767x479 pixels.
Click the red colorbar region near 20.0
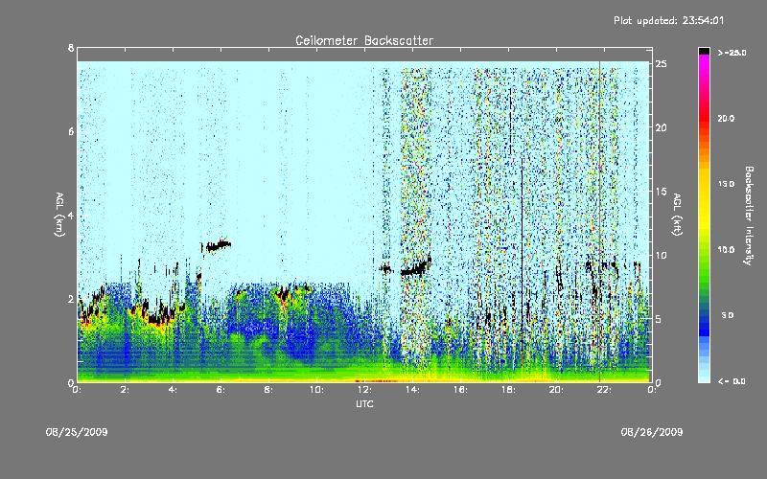tap(704, 118)
